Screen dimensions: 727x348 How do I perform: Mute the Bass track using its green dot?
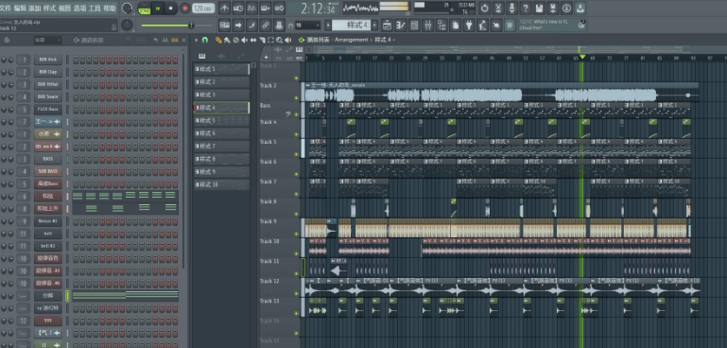pyautogui.click(x=297, y=114)
